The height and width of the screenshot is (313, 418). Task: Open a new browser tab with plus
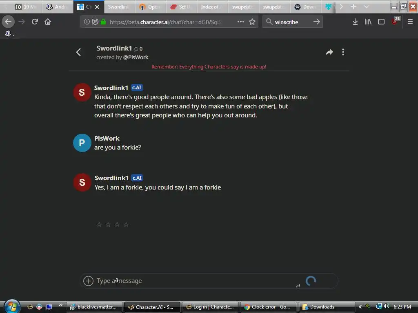[x=353, y=7]
